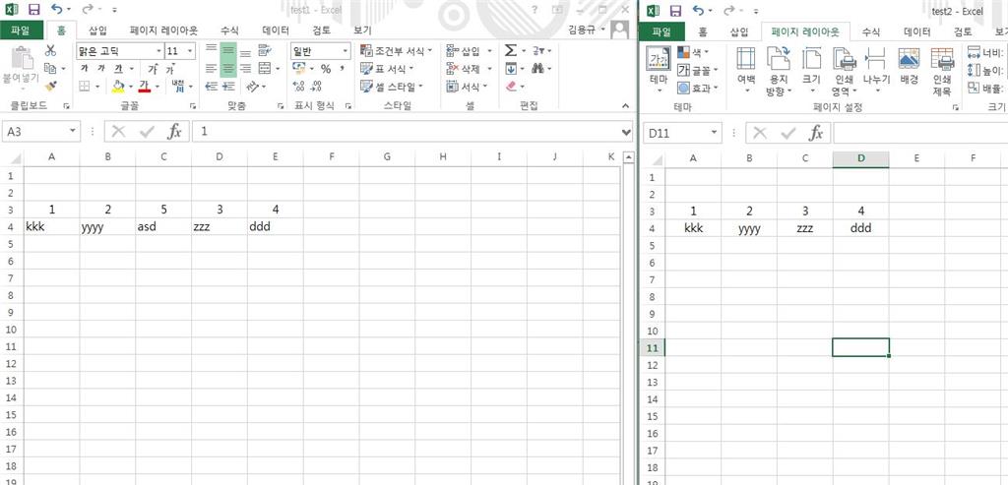
Task: Toggle underline formatting in test1
Action: coord(118,69)
